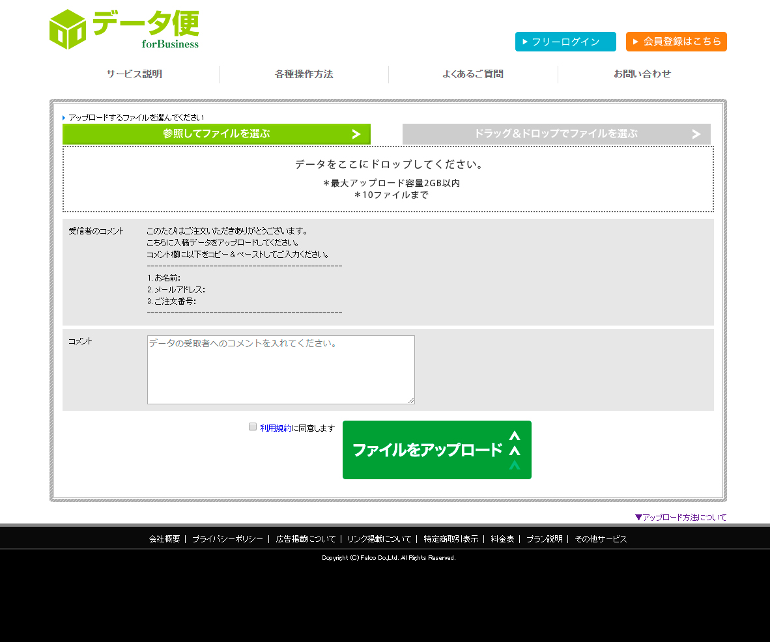Open 会員登録はこちら registration button
770x642 pixels.
[676, 42]
